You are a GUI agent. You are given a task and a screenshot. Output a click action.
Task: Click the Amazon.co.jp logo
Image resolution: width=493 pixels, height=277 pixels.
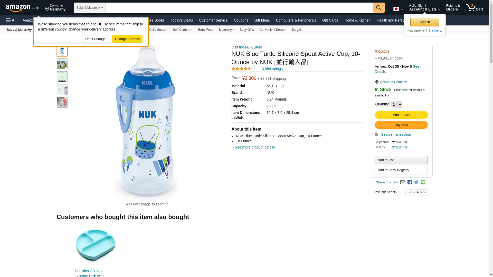tap(22, 8)
